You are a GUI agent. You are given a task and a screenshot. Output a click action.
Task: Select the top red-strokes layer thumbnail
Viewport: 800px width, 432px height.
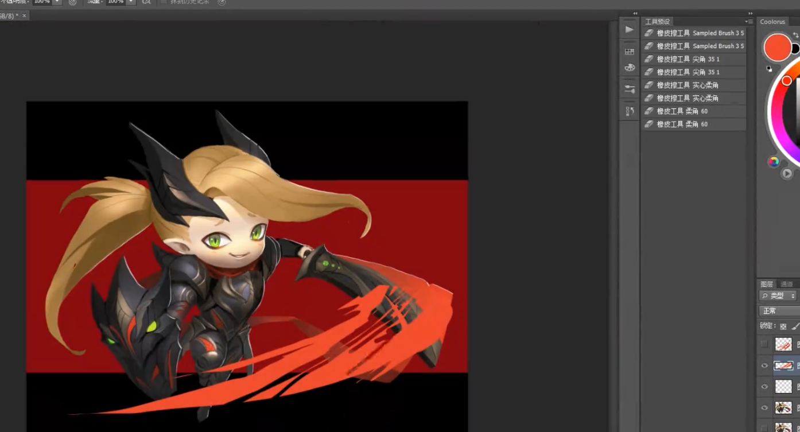(x=783, y=344)
